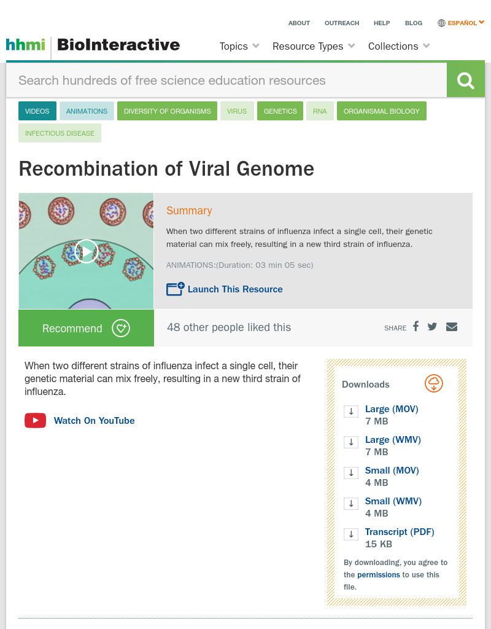Open the ESPAÑOL language dropdown
The width and height of the screenshot is (491, 629).
461,23
